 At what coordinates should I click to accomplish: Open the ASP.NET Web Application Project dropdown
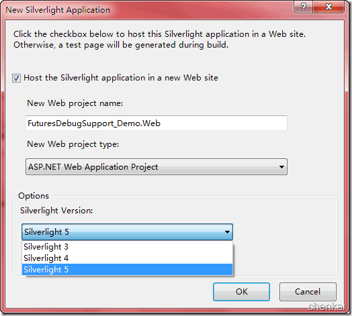tap(157, 167)
